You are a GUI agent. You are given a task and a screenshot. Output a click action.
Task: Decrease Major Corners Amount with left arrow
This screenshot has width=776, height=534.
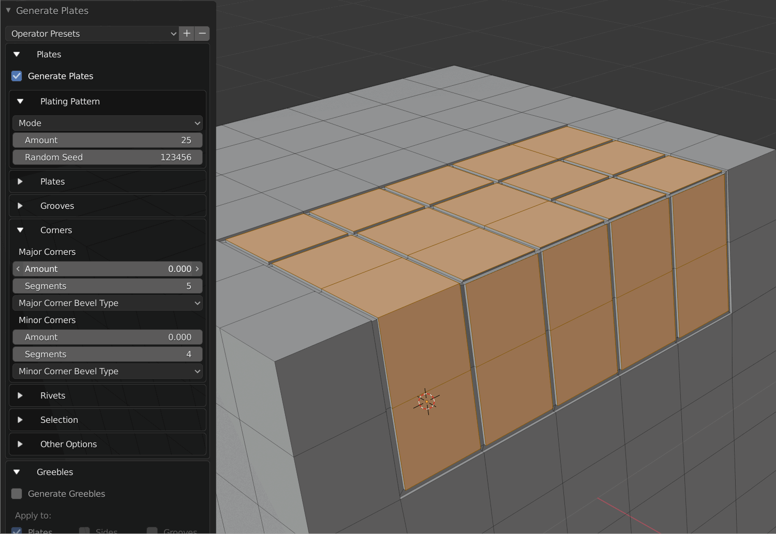(18, 269)
